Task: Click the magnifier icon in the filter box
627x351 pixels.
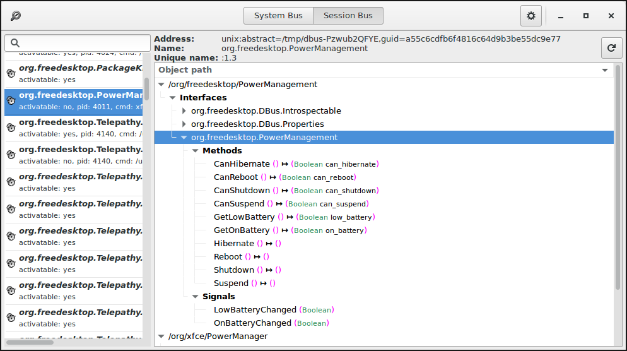Action: [15, 43]
